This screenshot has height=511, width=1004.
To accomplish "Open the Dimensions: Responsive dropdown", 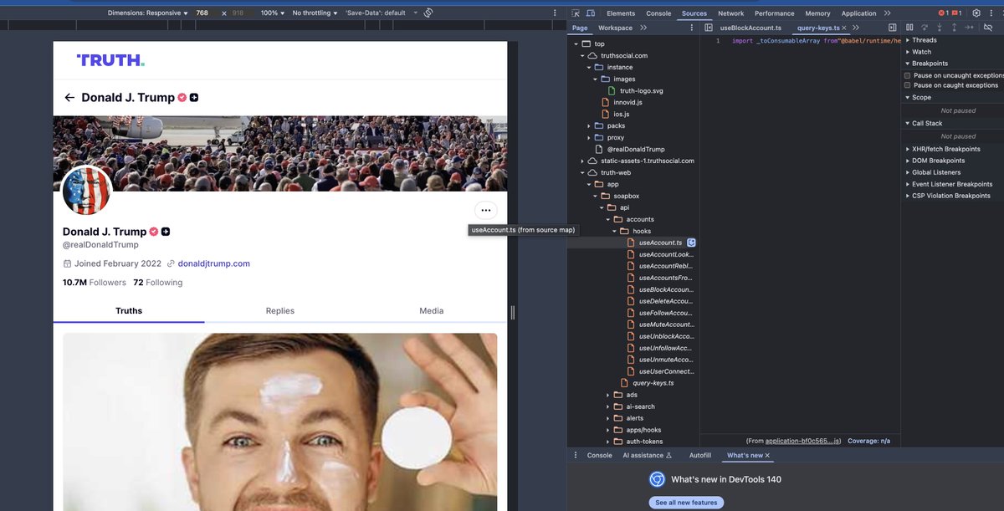I will [147, 13].
